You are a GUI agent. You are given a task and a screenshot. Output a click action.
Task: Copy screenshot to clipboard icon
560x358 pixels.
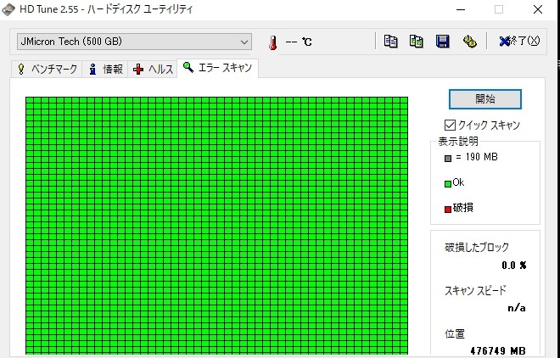(x=416, y=42)
